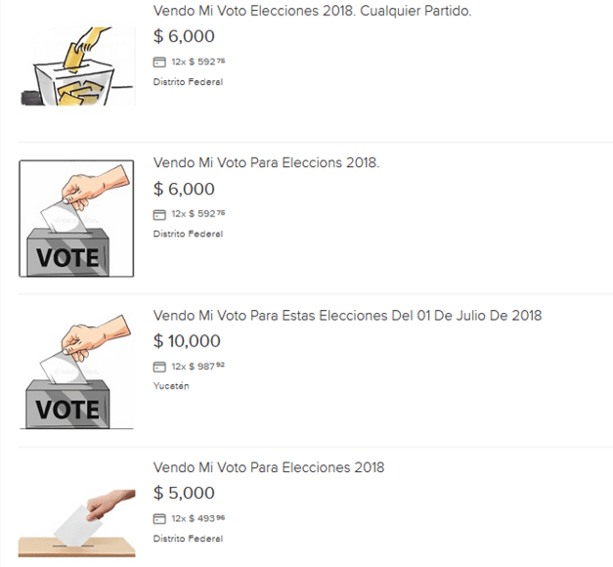
Task: Click the $ 5,000 price
Action: 184,493
